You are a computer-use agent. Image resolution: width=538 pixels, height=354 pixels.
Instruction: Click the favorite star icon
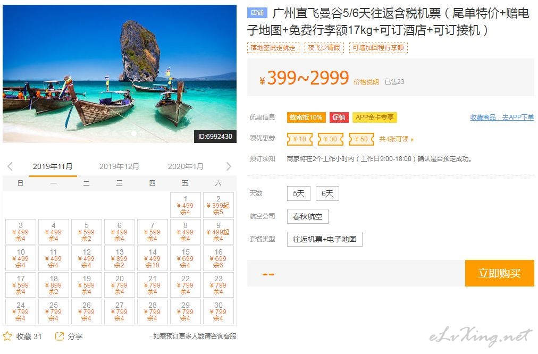(x=7, y=336)
